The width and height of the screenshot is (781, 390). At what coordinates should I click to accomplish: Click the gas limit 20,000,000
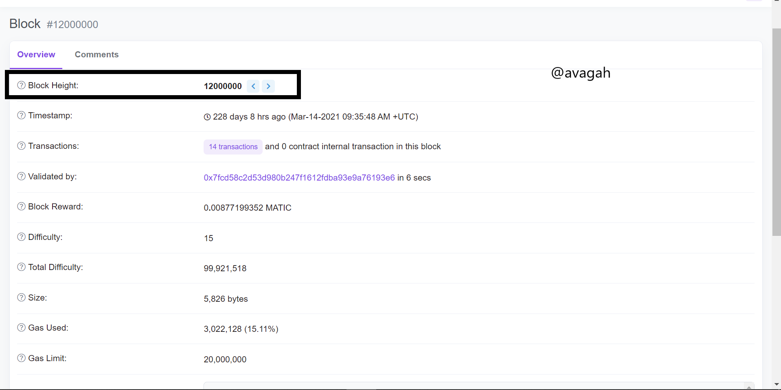click(x=225, y=359)
